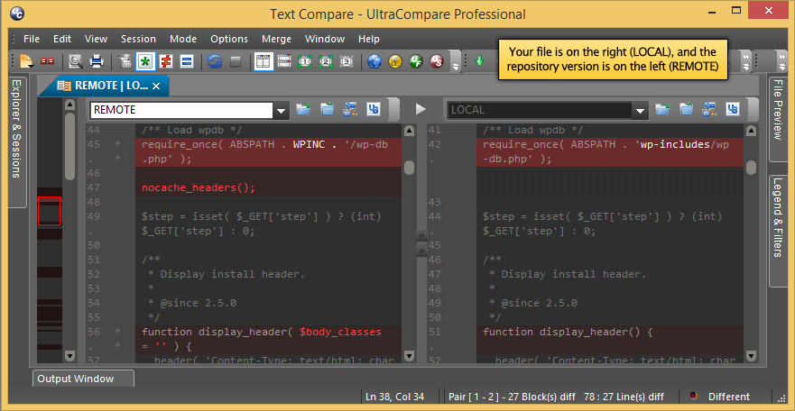Merge difference to the right arrow button
Viewport: 795px width, 411px height.
pyautogui.click(x=421, y=235)
